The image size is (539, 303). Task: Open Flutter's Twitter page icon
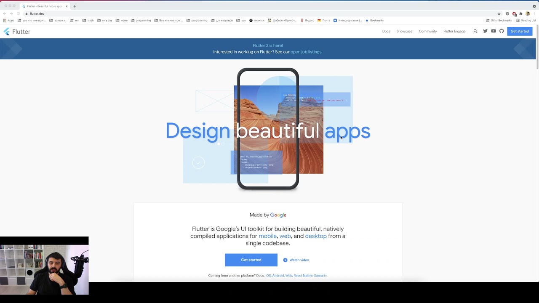(485, 31)
